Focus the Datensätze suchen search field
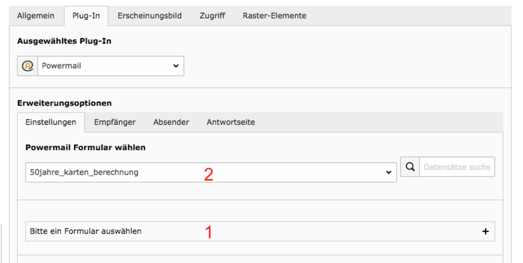This screenshot has height=263, width=523. (457, 167)
